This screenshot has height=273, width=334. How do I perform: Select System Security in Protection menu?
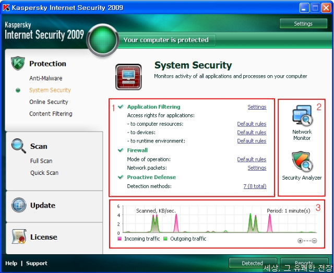(x=50, y=90)
